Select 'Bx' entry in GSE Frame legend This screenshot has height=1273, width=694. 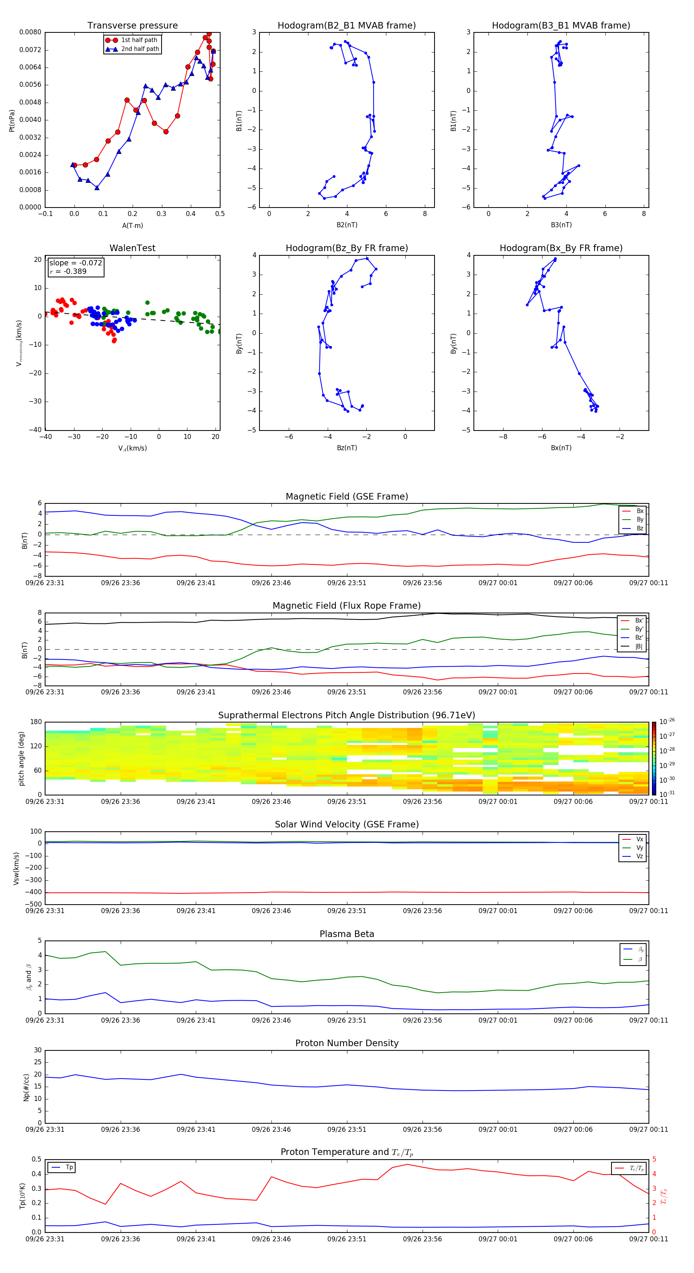coord(633,511)
